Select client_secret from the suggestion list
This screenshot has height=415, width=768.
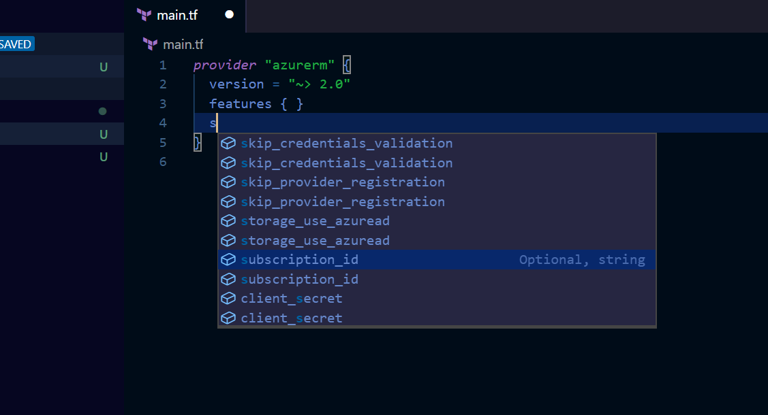click(x=292, y=298)
